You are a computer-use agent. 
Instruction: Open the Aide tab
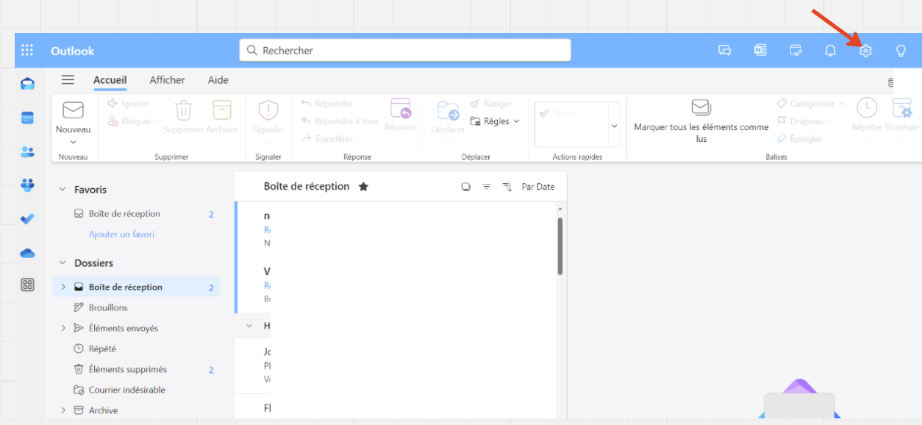click(218, 80)
